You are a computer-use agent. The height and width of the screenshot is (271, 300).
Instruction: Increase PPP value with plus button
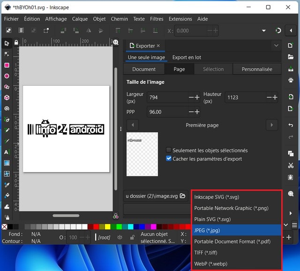click(197, 112)
